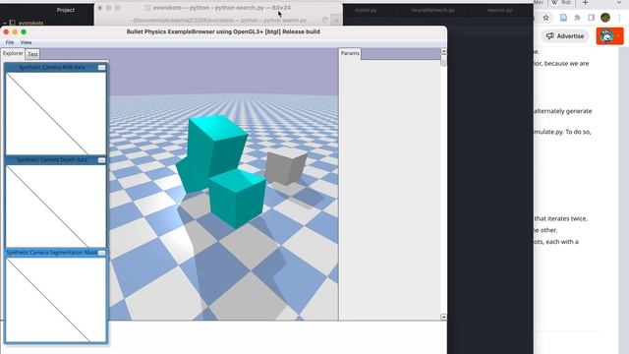Click the front cyan cube in the viewport
Screen dimensions: 629x354
(237, 199)
